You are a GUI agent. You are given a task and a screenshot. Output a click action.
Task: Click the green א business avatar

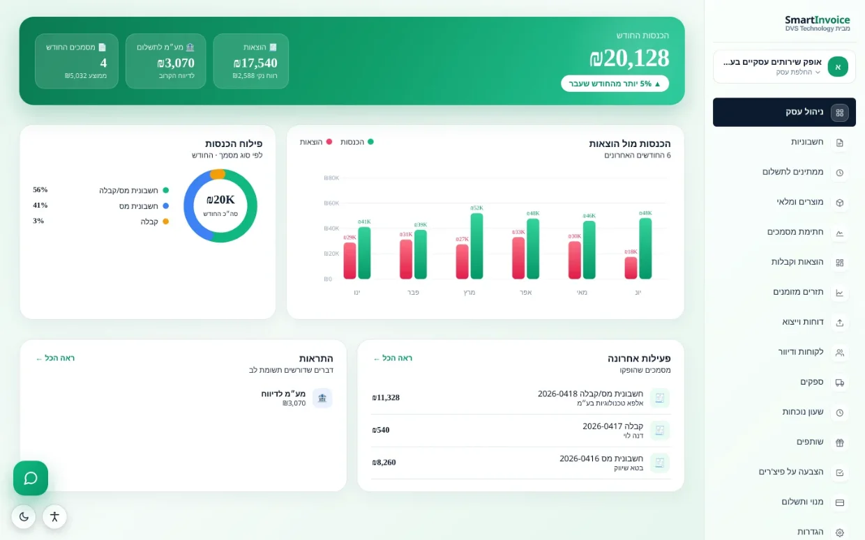tap(838, 67)
